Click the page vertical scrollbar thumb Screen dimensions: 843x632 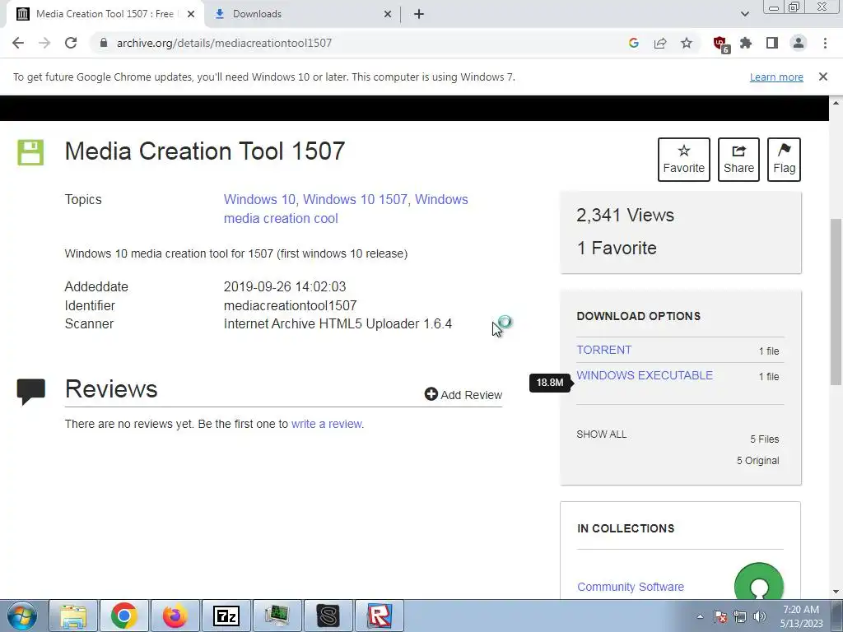(x=836, y=301)
